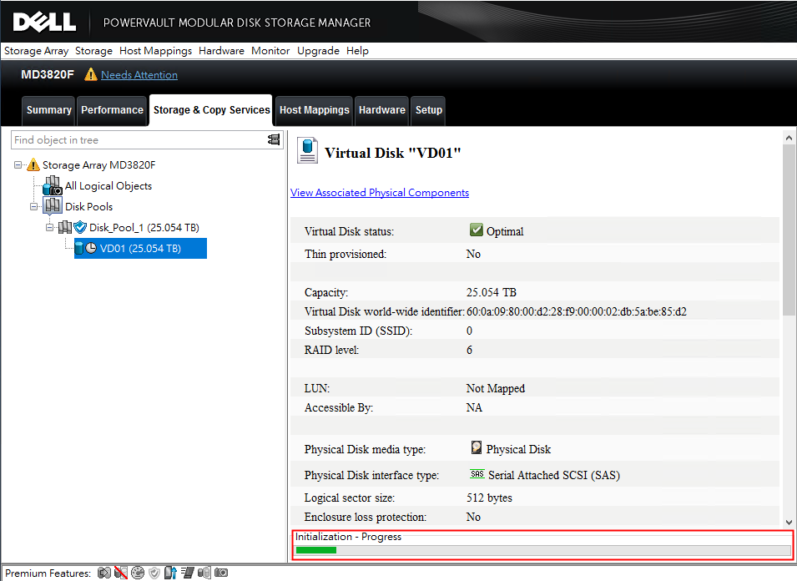The width and height of the screenshot is (797, 581).
Task: Click the Physical Disk media type icon
Action: click(x=477, y=448)
